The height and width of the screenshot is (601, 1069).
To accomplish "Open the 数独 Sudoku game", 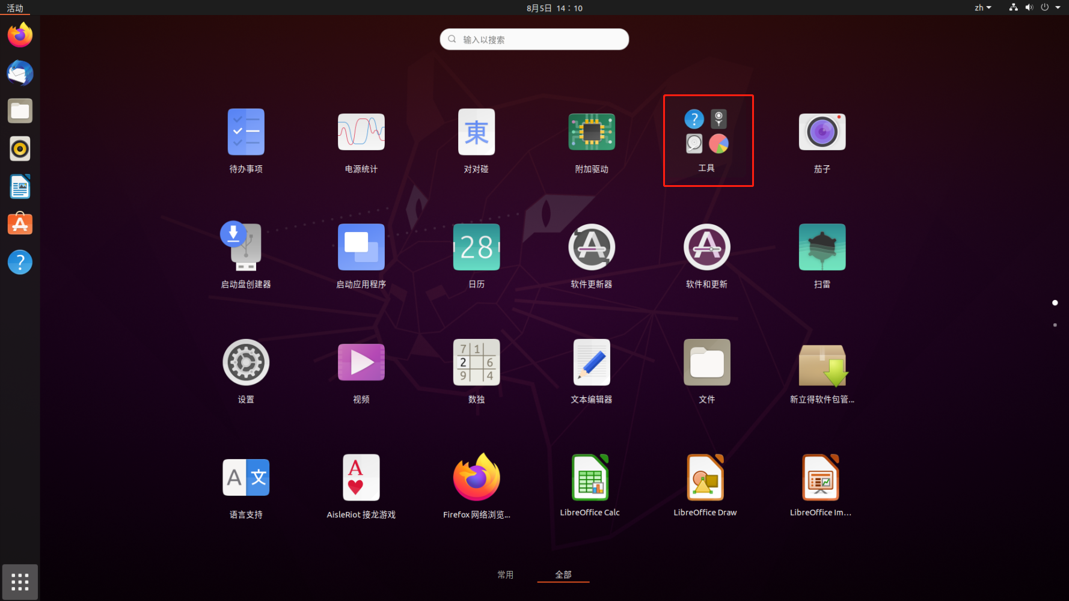I will pyautogui.click(x=476, y=362).
